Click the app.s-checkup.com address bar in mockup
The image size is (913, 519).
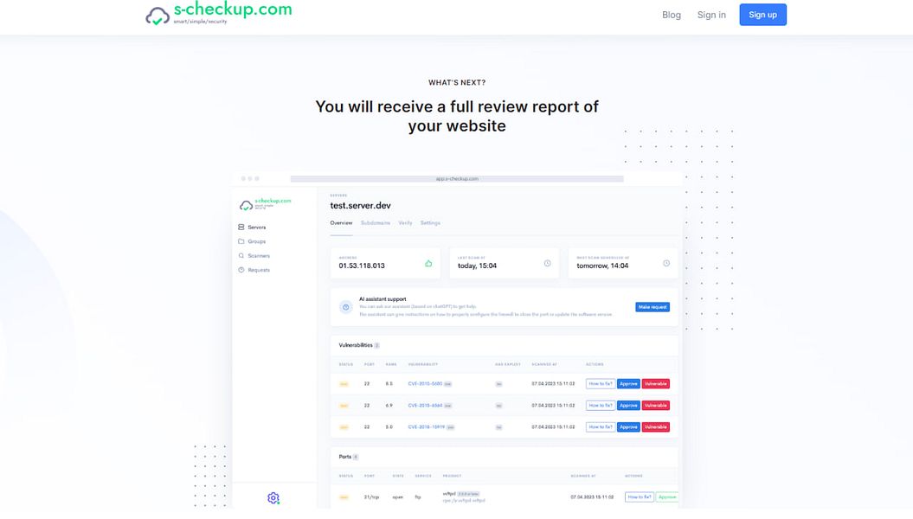click(x=457, y=179)
